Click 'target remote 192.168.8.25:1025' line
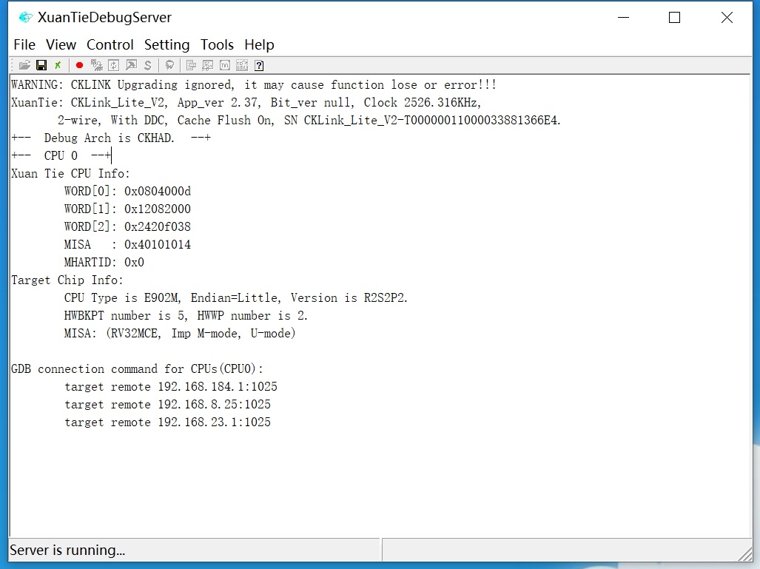This screenshot has height=569, width=760. pos(168,405)
